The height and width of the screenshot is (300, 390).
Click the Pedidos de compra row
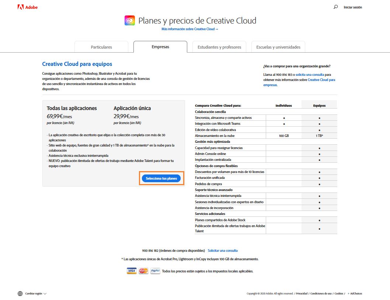[x=266, y=184]
